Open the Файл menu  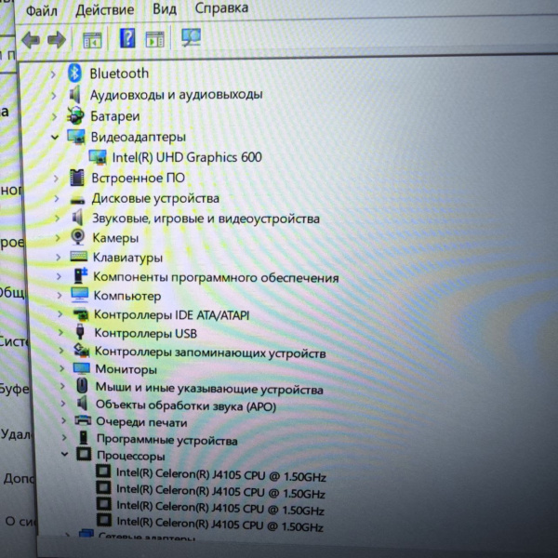(41, 10)
